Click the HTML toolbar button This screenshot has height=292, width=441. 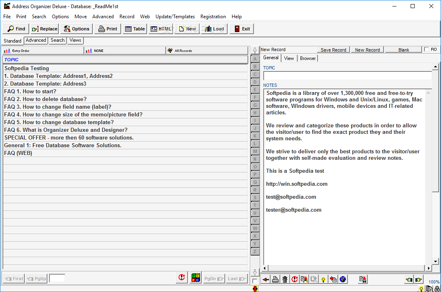[161, 29]
